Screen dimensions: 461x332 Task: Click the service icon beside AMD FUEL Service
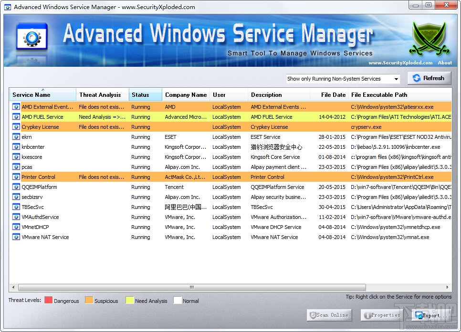coord(16,117)
